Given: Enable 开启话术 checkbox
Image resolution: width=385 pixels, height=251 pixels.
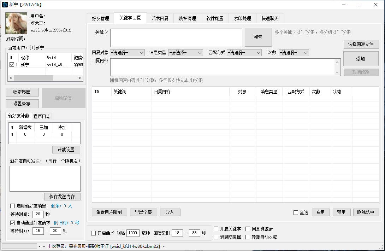Looking at the screenshot, I should [93, 233].
